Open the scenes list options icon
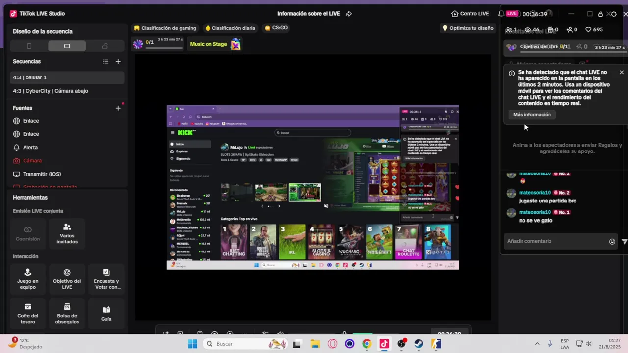Viewport: 628px width, 353px height. 105,62
